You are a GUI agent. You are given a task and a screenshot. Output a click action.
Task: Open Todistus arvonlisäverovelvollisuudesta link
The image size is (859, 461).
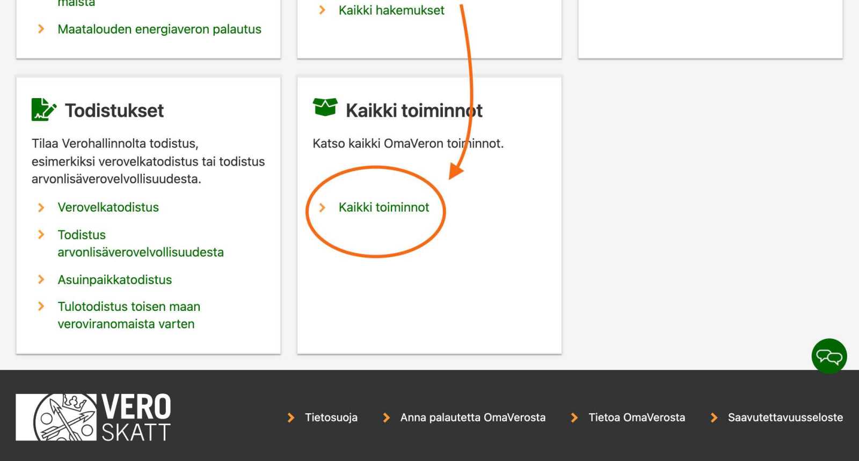tap(140, 243)
